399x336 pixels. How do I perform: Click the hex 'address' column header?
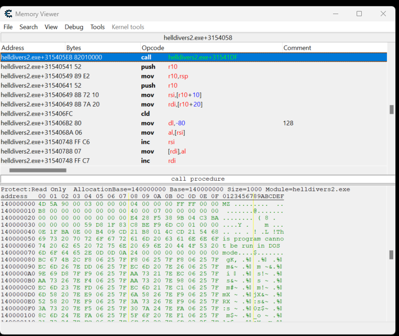pyautogui.click(x=14, y=196)
